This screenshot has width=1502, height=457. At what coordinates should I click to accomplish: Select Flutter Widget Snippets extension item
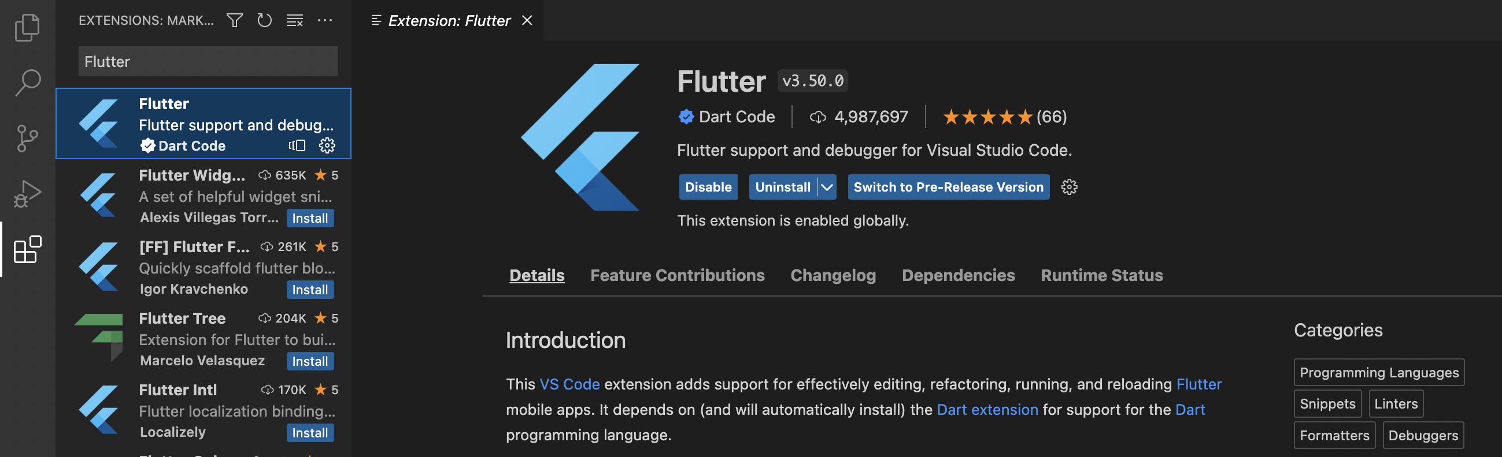(203, 196)
